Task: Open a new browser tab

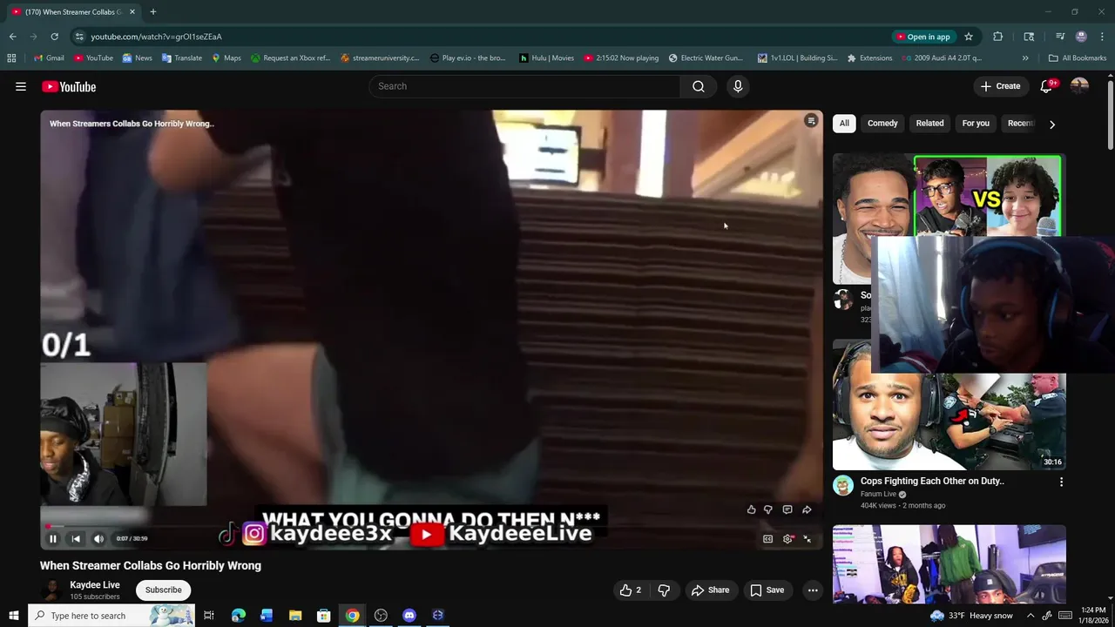Action: click(x=153, y=12)
